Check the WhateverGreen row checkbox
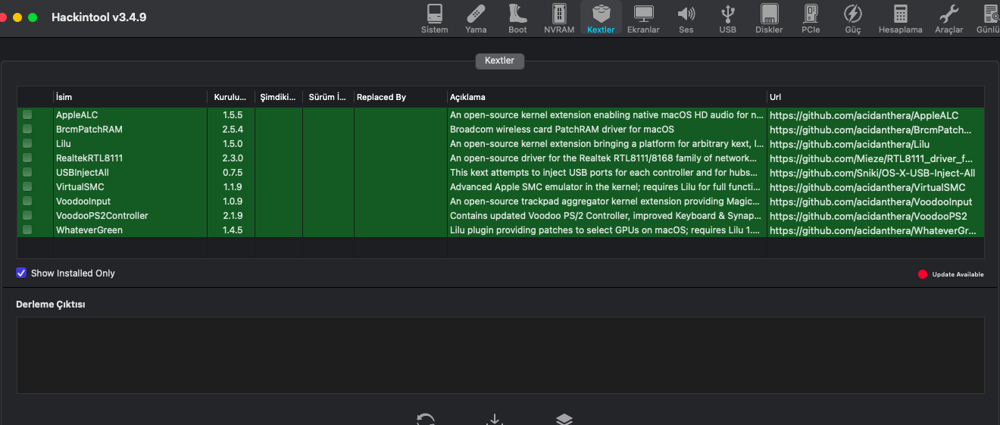This screenshot has width=1000, height=425. 27,230
